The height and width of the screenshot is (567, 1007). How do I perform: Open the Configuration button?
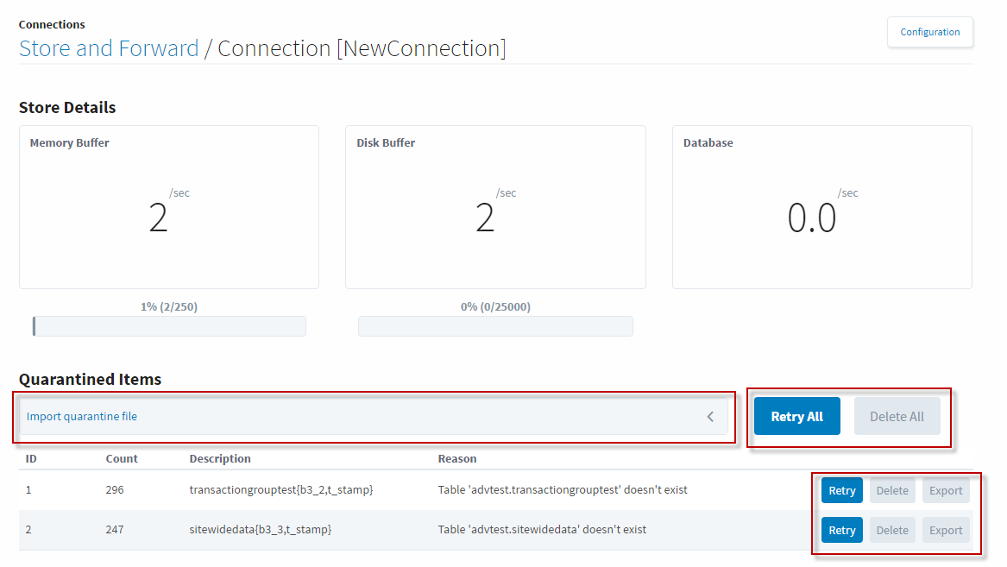pyautogui.click(x=929, y=32)
